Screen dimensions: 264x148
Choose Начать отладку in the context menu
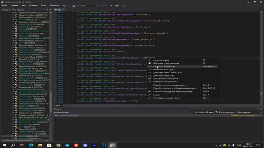[183, 60]
